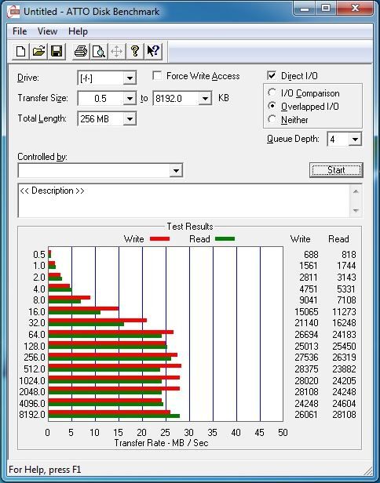The height and width of the screenshot is (483, 380).
Task: Click the greyed move arrows toolbar icon
Action: click(116, 51)
